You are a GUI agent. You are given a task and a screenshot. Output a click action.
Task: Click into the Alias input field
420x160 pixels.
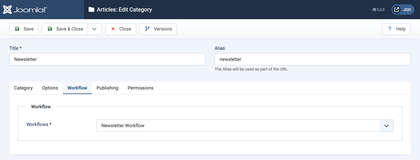pyautogui.click(x=313, y=59)
